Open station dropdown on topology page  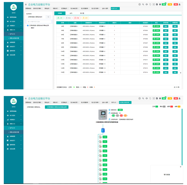pos(35,107)
